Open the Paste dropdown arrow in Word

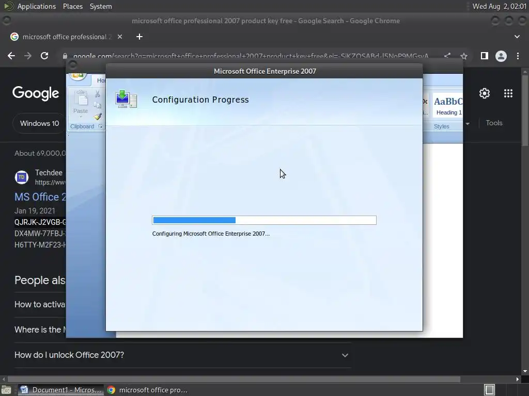[81, 117]
